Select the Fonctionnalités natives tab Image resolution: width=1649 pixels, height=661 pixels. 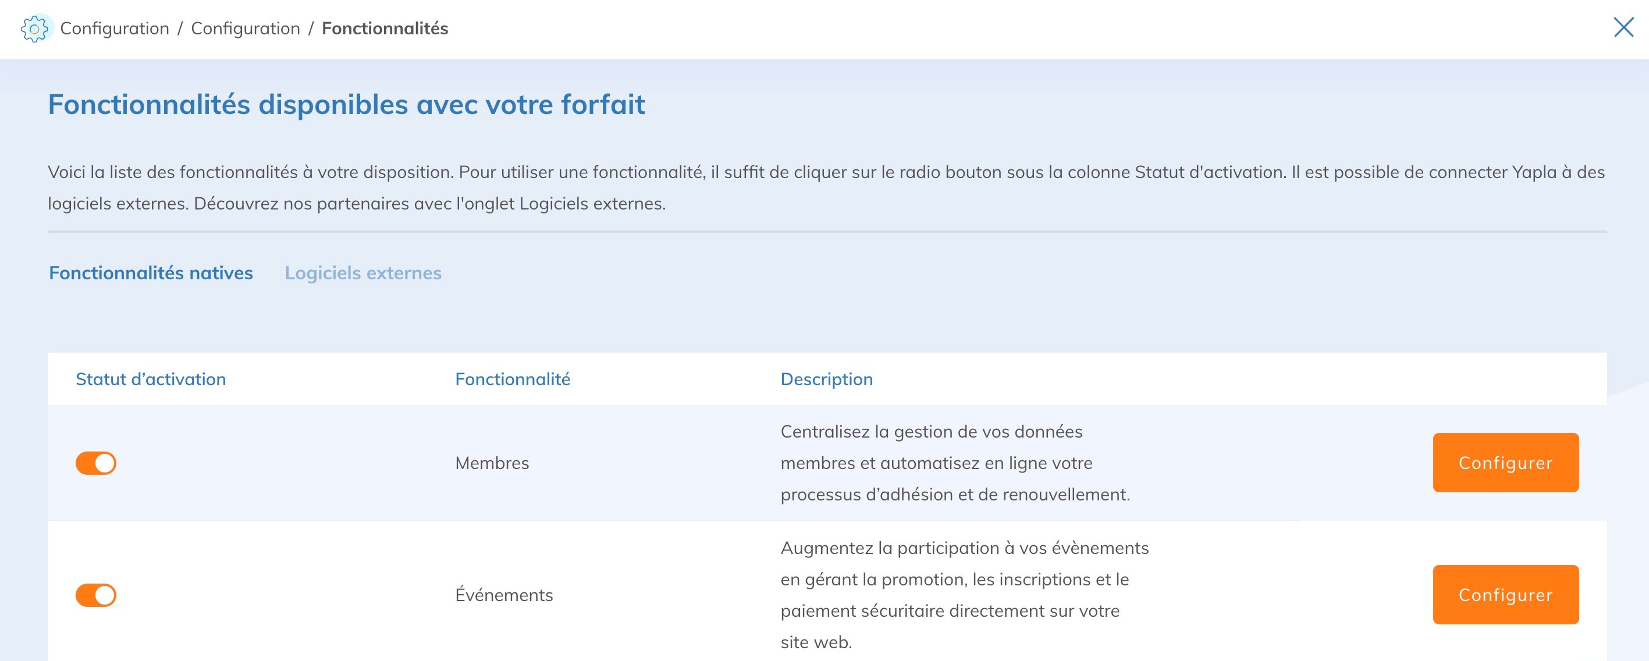tap(151, 272)
